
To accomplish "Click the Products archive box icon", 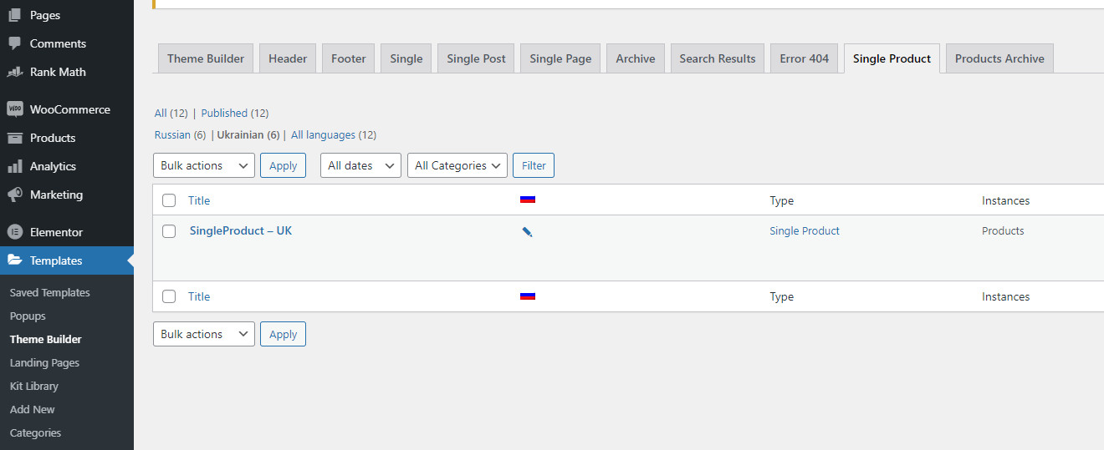I will coord(14,138).
